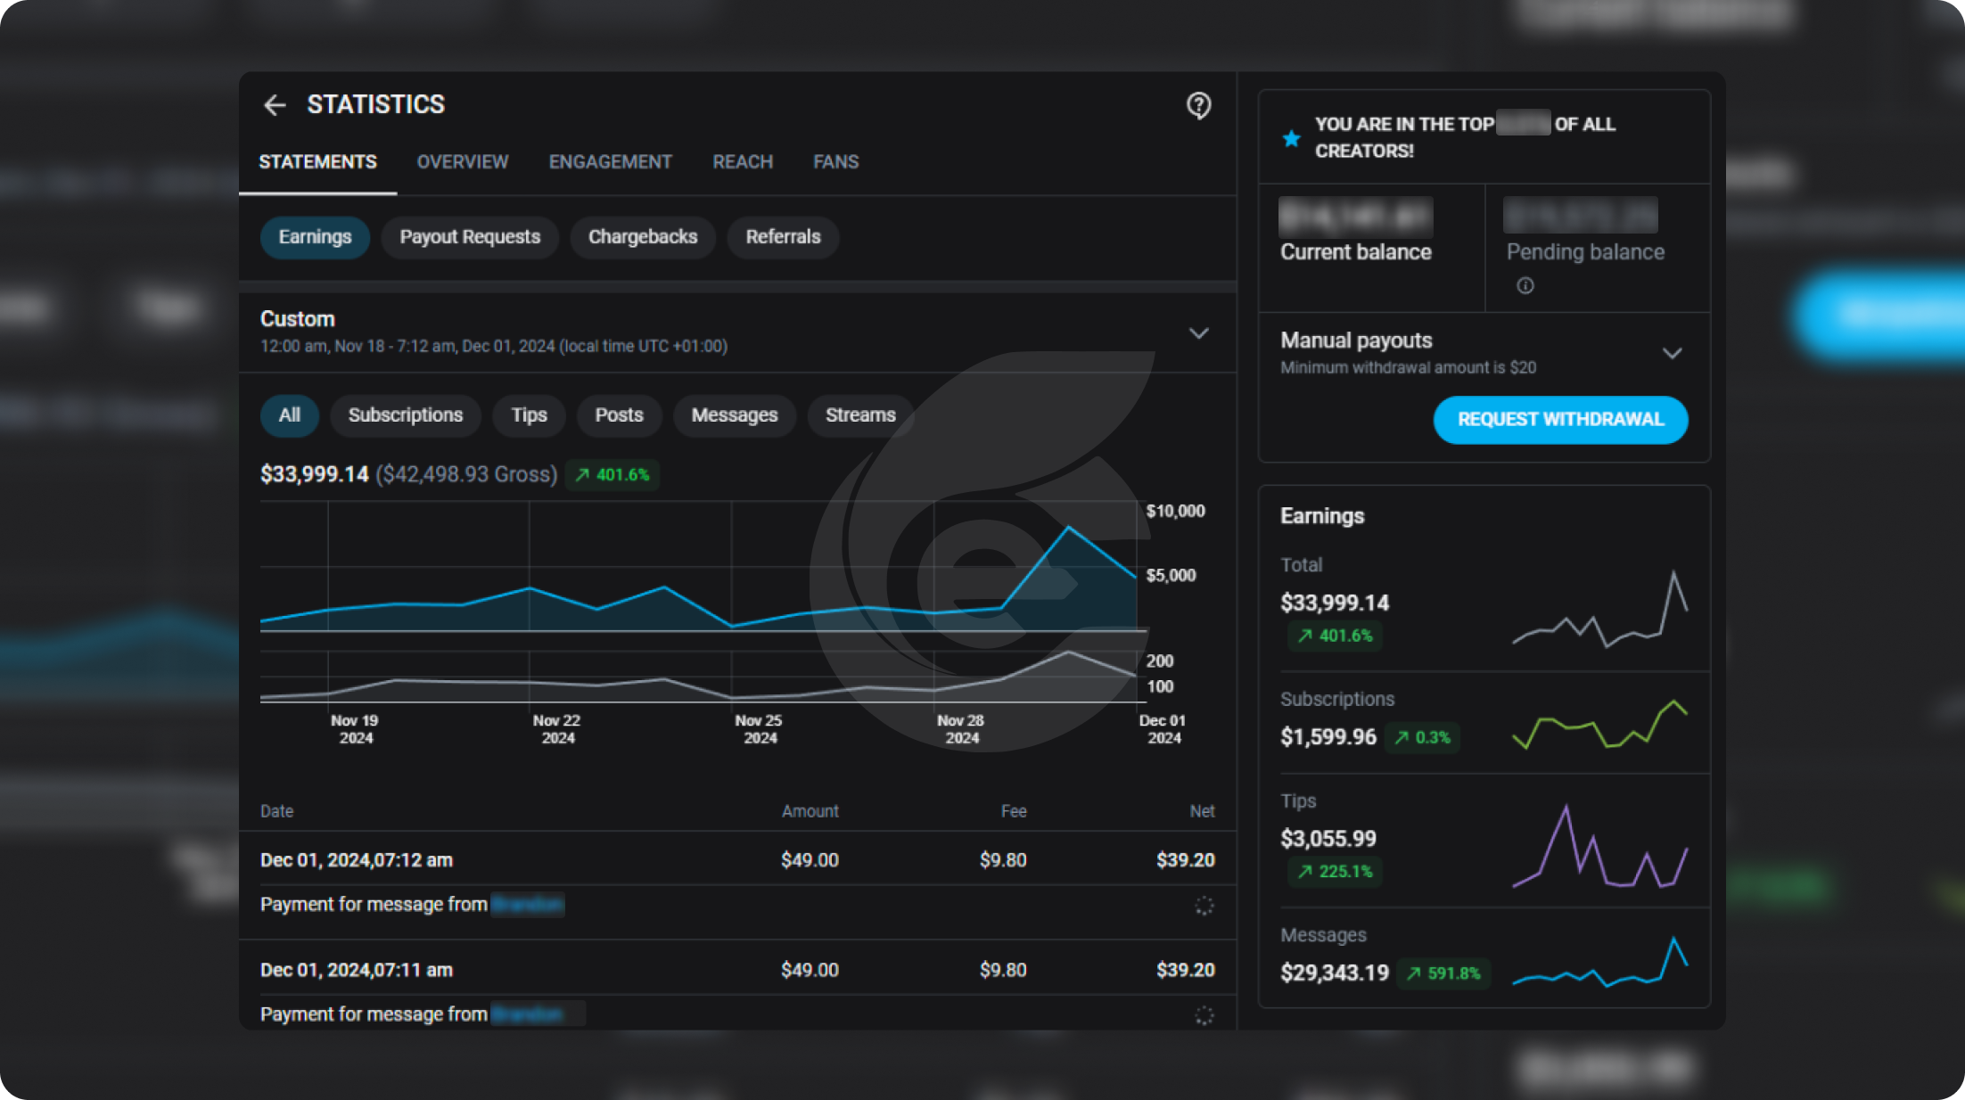
Task: Open the FANS tab
Action: 835,161
